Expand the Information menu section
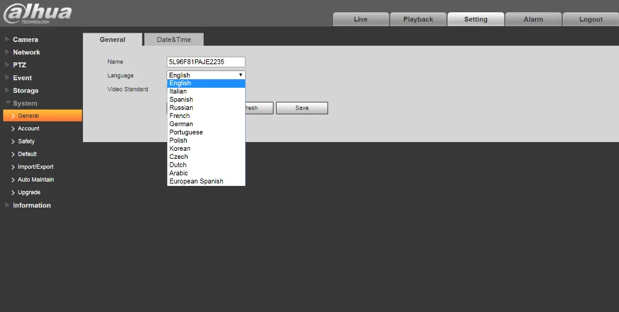This screenshot has height=312, width=619. [x=32, y=205]
